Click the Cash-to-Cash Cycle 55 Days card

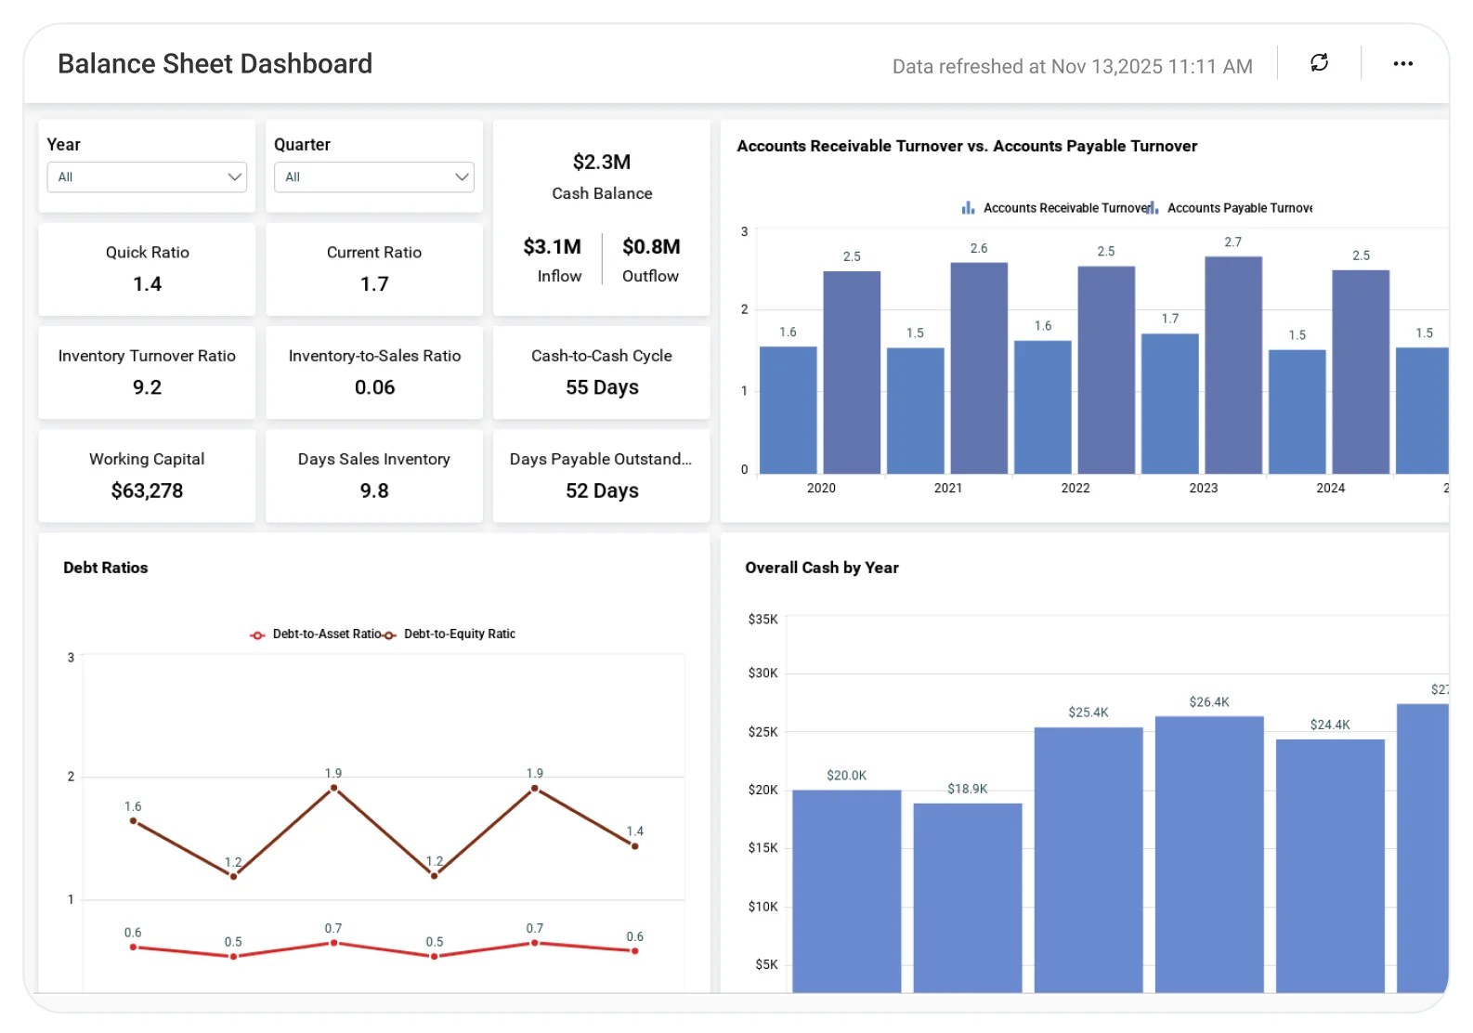click(602, 373)
